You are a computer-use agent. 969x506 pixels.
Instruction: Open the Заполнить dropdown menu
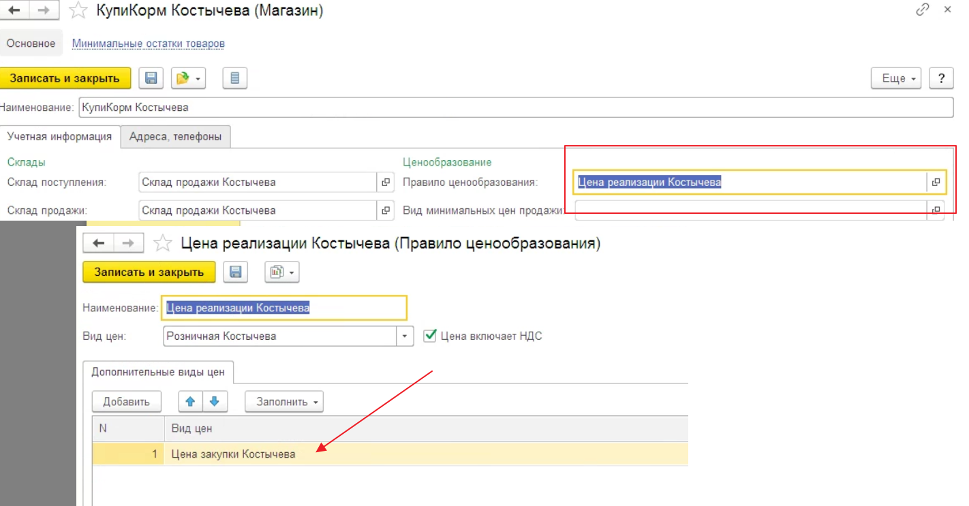[283, 402]
